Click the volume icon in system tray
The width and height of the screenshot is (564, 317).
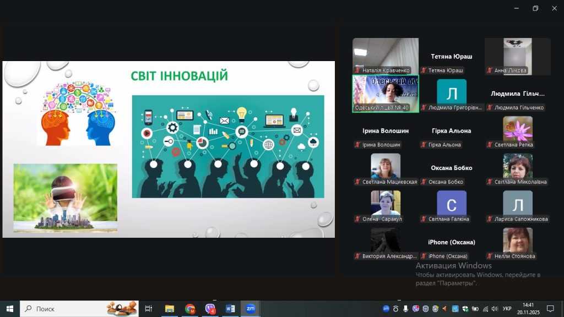(x=494, y=309)
